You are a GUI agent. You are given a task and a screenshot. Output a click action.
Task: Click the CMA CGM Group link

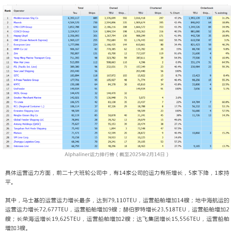point(23,27)
